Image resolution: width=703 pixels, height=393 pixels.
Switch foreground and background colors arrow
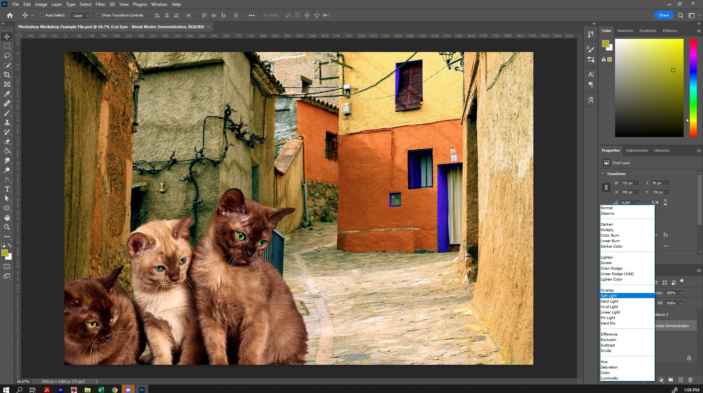tap(10, 245)
